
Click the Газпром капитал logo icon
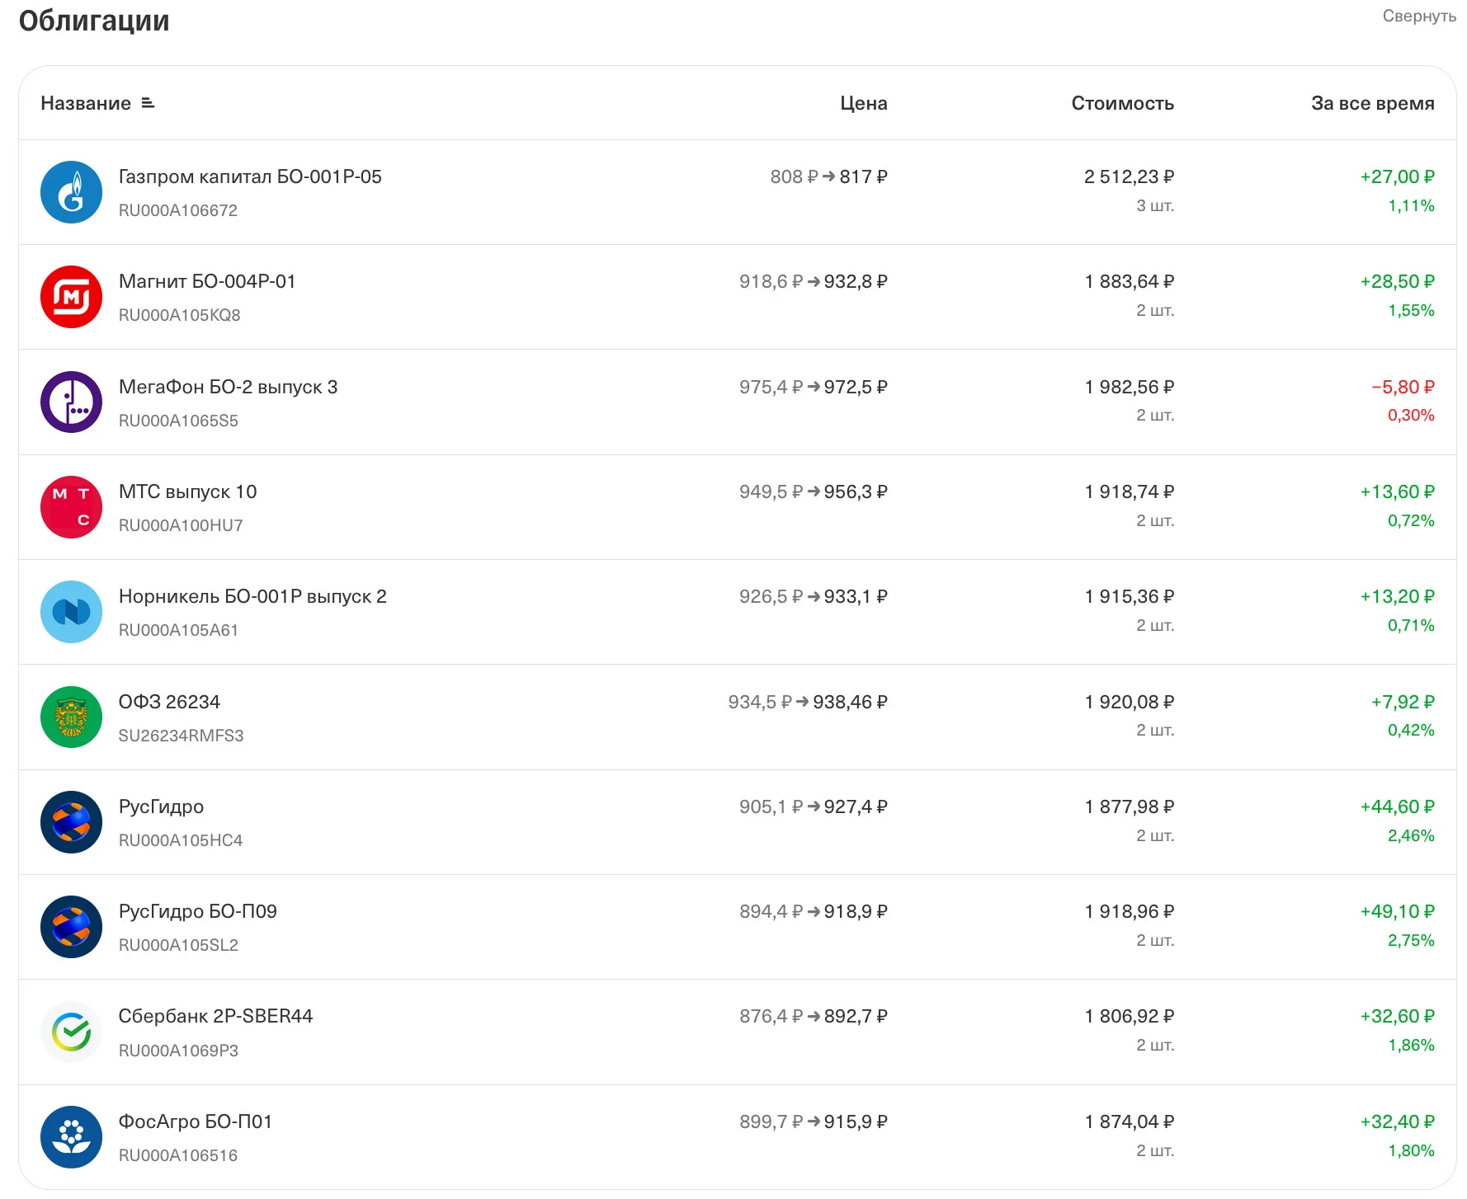coord(72,192)
